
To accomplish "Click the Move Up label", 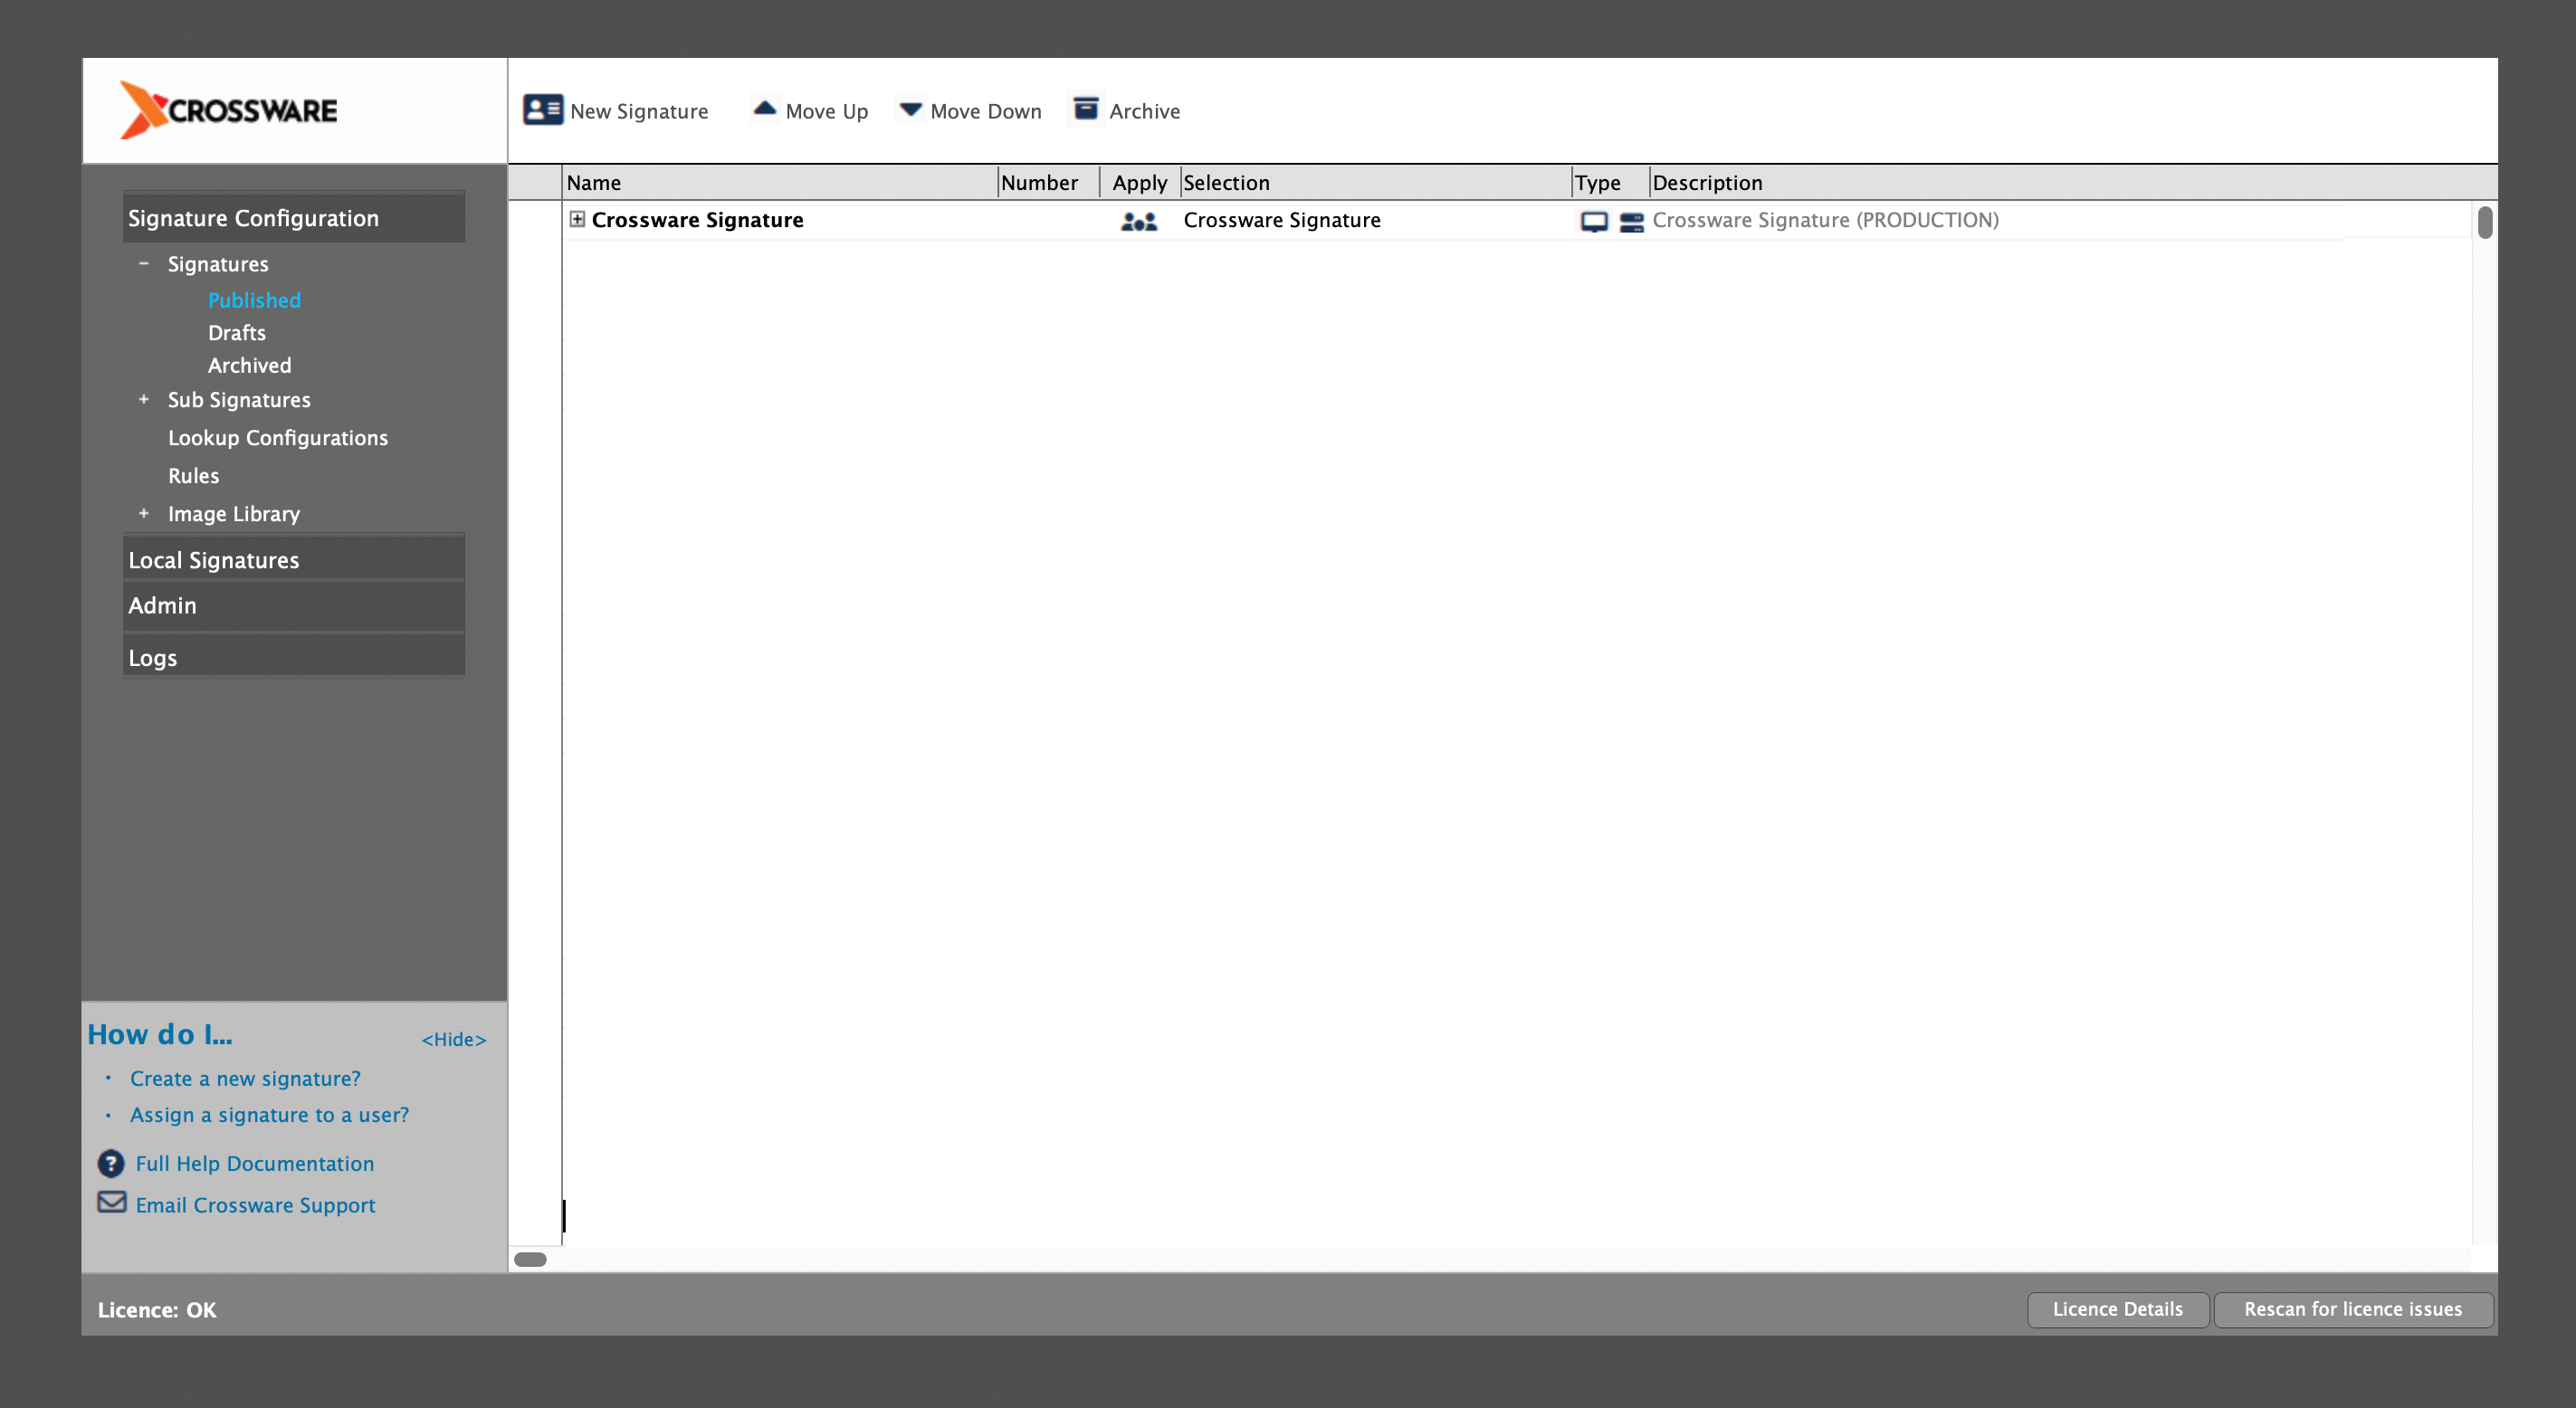I will click(827, 111).
